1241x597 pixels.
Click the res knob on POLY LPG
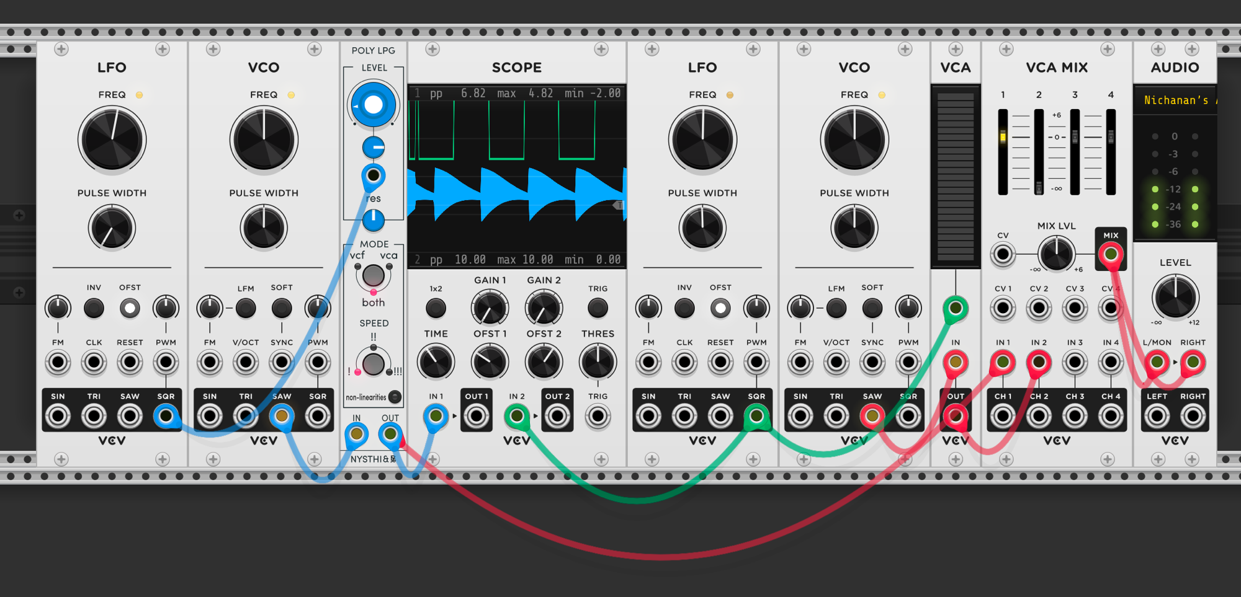(373, 219)
